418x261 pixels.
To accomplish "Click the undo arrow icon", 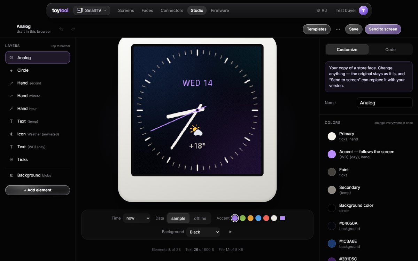I will tap(61, 29).
